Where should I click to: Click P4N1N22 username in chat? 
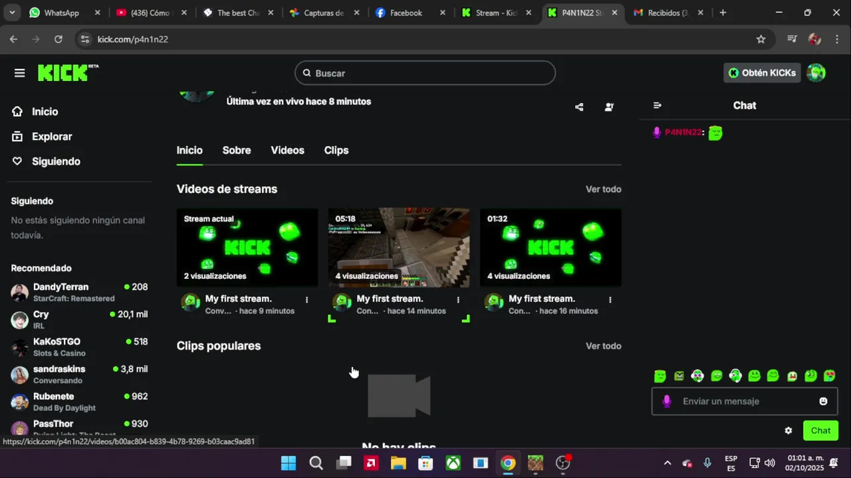click(683, 132)
